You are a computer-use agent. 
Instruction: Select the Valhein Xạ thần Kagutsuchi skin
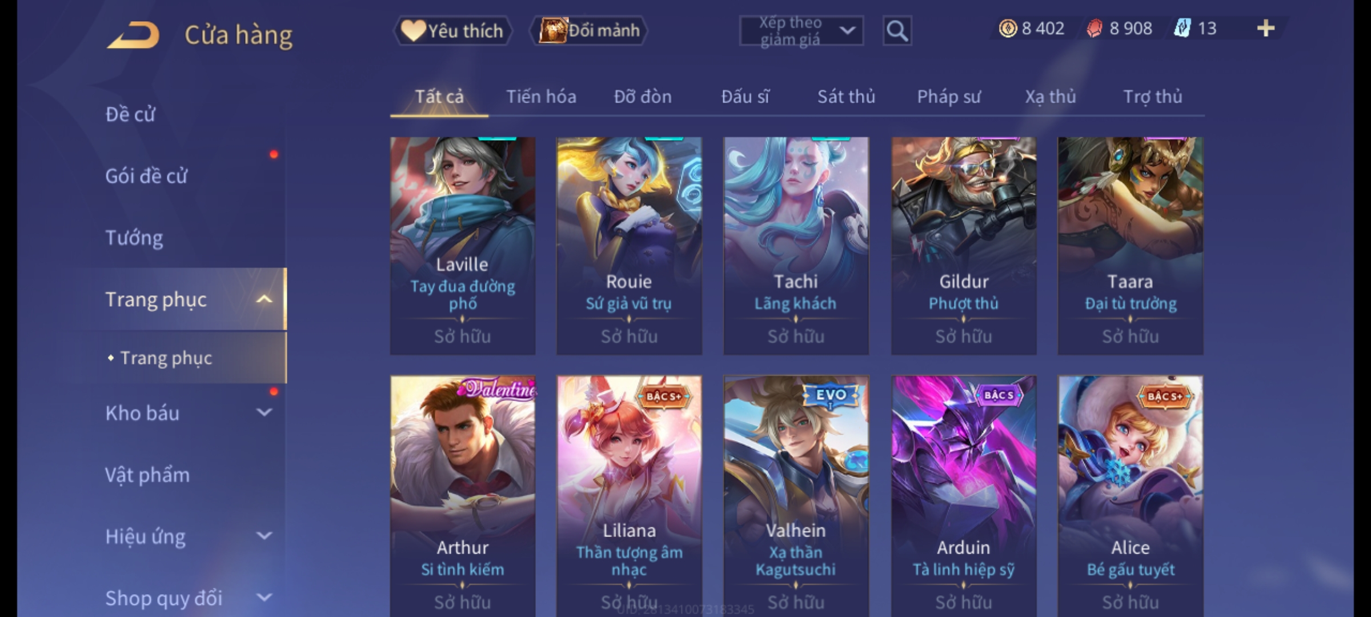click(x=796, y=496)
